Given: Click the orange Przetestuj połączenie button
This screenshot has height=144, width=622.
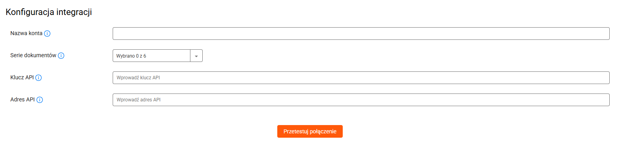Looking at the screenshot, I should (x=310, y=131).
